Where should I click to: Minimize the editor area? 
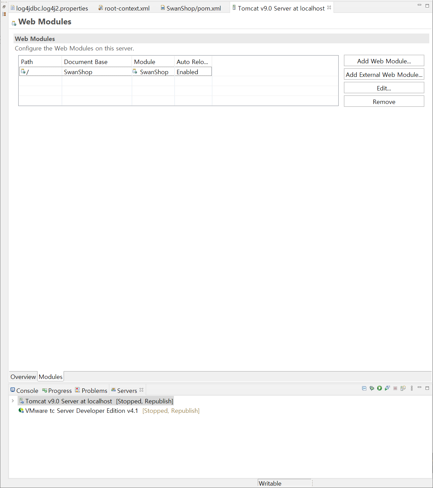(x=419, y=5)
